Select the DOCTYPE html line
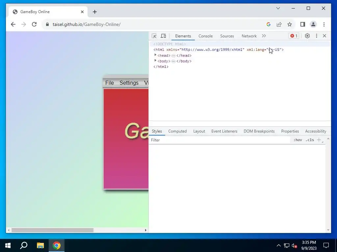Image resolution: width=337 pixels, height=252 pixels. (x=169, y=44)
